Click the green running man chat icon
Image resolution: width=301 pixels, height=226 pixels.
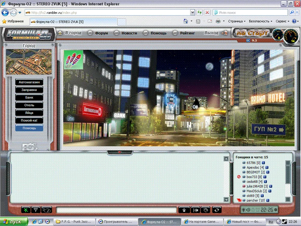click(x=25, y=210)
